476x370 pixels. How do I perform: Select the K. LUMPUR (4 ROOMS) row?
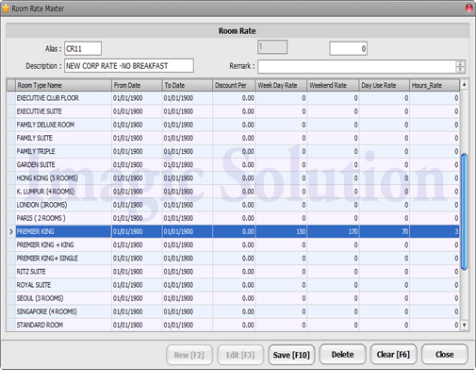[233, 192]
